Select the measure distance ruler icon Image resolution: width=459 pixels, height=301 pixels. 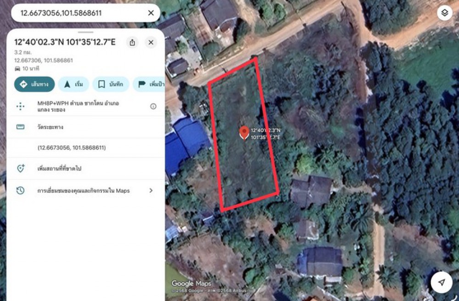click(x=21, y=127)
